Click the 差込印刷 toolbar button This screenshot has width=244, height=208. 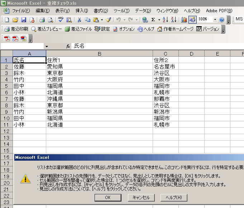click(x=16, y=29)
